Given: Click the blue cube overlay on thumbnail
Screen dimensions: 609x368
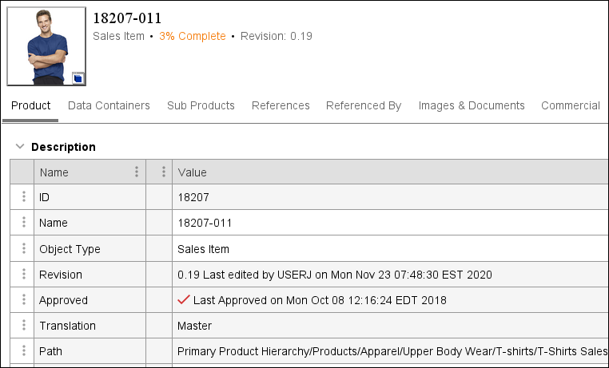Looking at the screenshot, I should coord(78,77).
